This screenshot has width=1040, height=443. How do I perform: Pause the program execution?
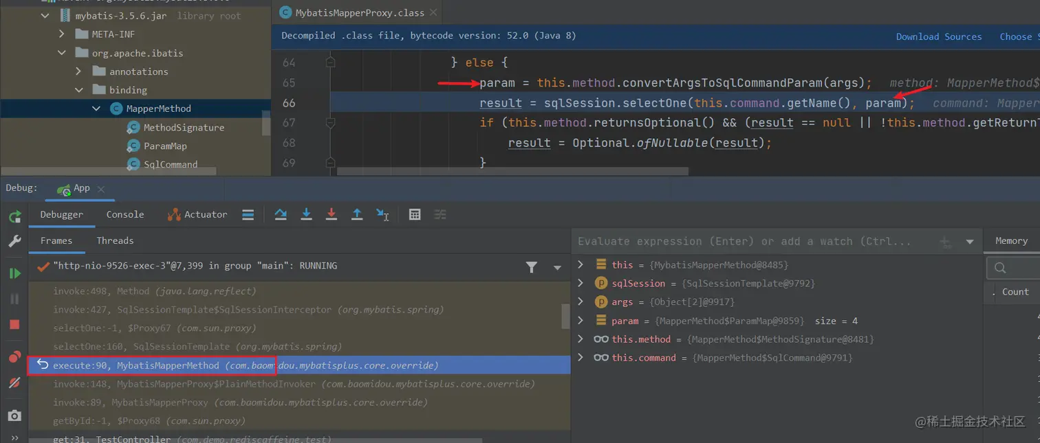pyautogui.click(x=14, y=299)
